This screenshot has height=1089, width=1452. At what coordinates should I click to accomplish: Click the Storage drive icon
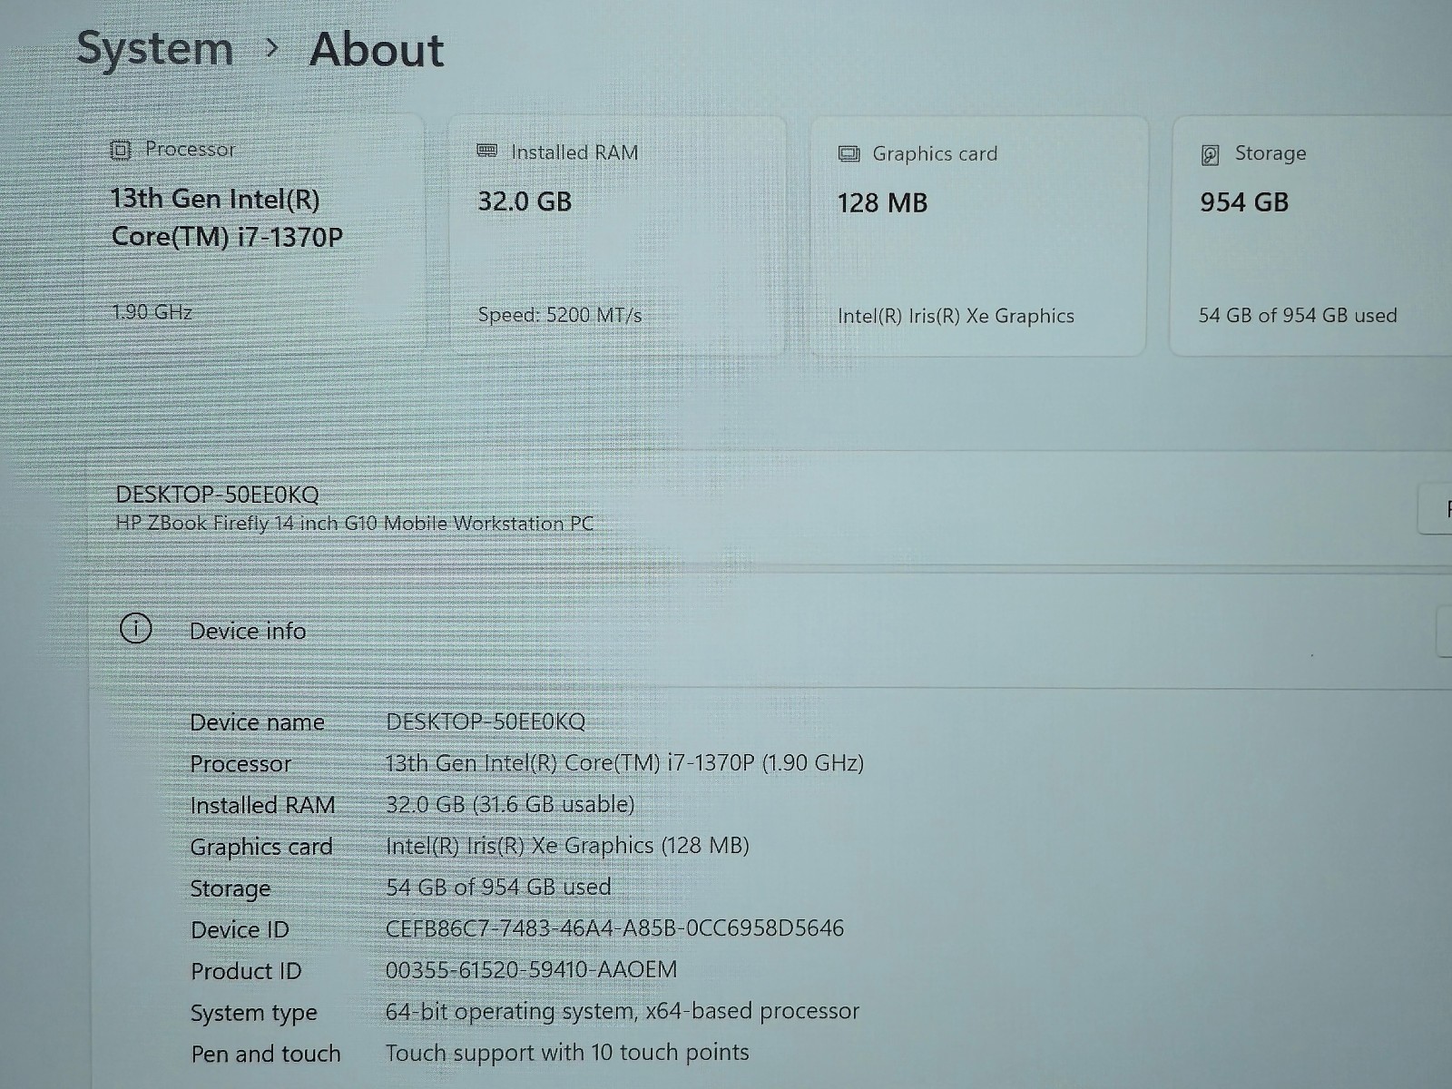(x=1211, y=155)
